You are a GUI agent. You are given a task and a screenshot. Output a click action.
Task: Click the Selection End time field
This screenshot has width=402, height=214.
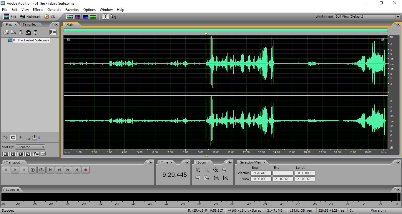tap(283, 173)
